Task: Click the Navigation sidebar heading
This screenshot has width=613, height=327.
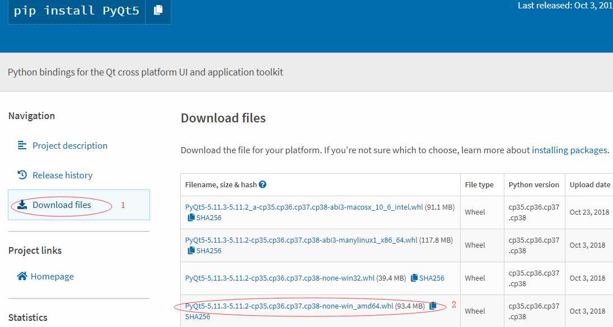Action: [x=32, y=116]
